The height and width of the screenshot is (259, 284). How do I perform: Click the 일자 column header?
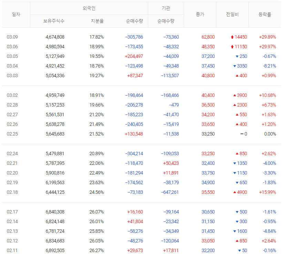point(16,14)
